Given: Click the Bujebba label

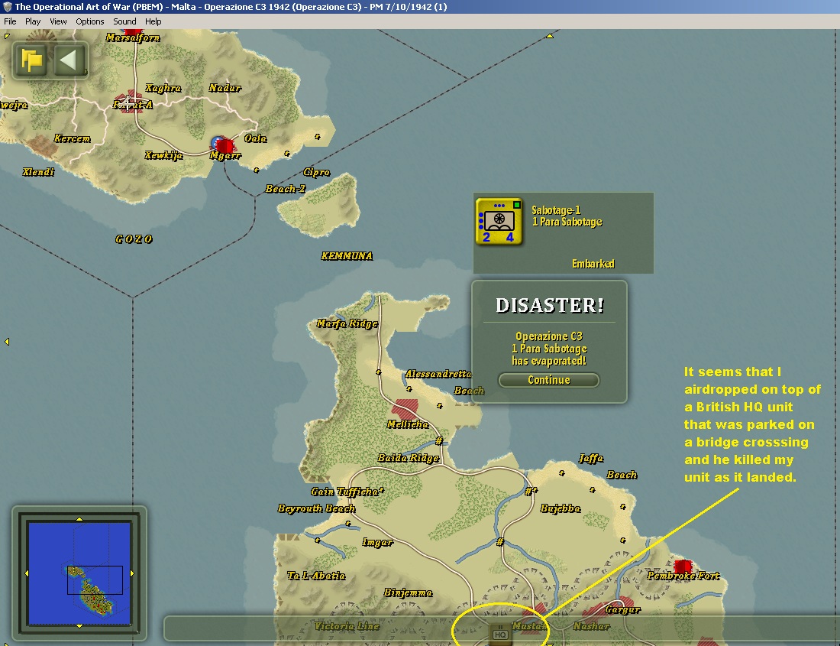Looking at the screenshot, I should (x=561, y=508).
